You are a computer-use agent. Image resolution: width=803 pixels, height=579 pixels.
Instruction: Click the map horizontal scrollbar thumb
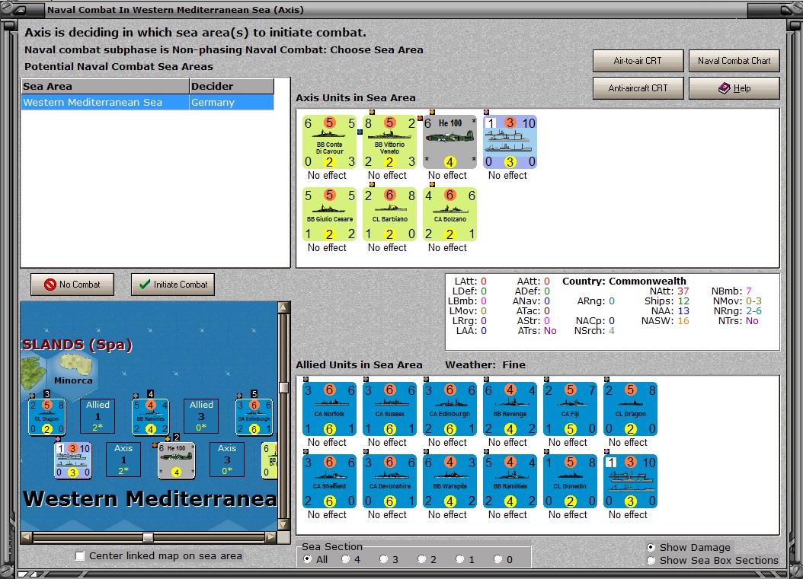click(x=148, y=537)
